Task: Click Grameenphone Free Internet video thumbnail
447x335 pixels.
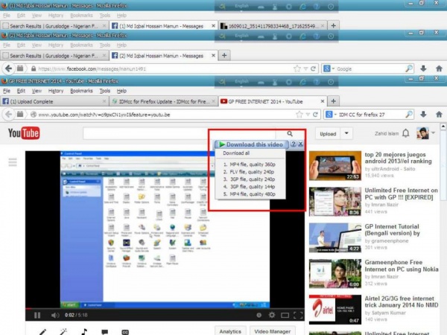Action: [335, 274]
